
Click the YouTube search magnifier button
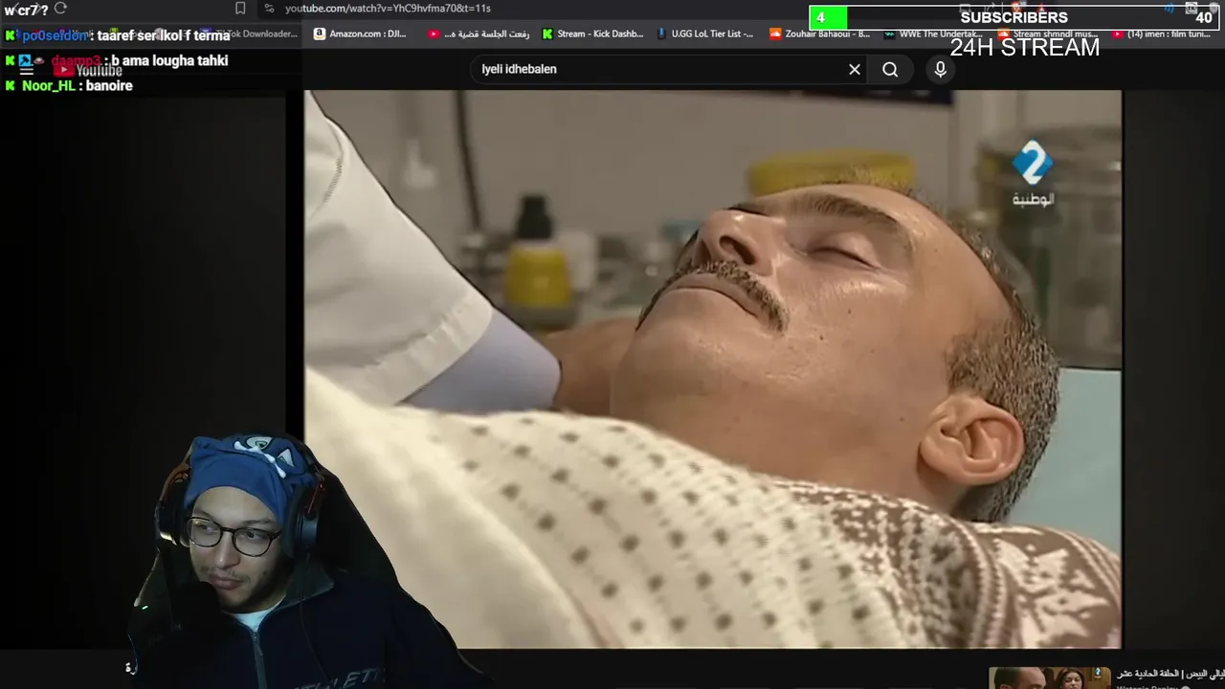(x=890, y=69)
